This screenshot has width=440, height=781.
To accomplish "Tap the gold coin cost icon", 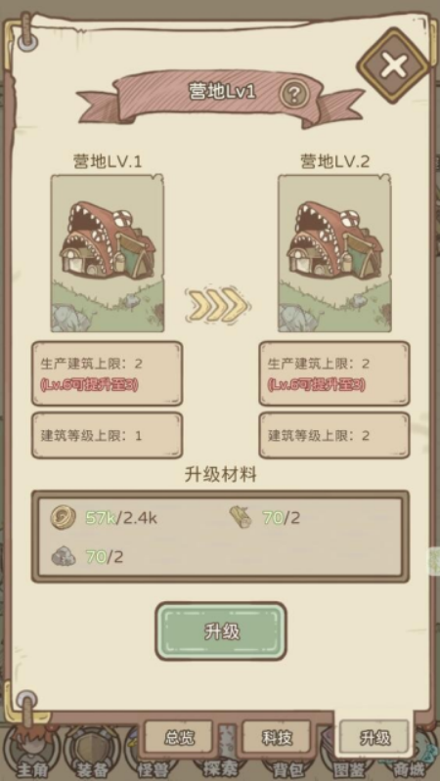I will 64,518.
